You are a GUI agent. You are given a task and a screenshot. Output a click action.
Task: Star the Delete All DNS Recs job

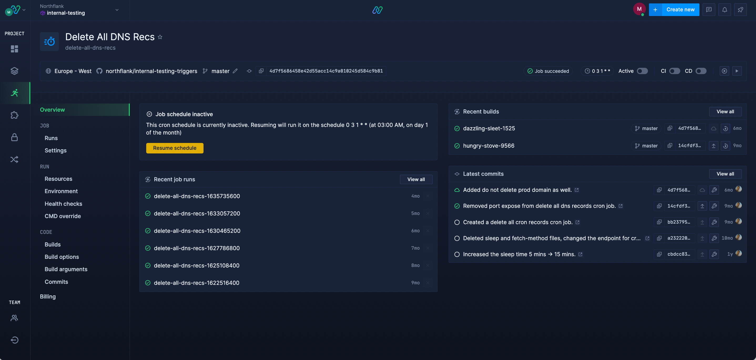pos(160,37)
